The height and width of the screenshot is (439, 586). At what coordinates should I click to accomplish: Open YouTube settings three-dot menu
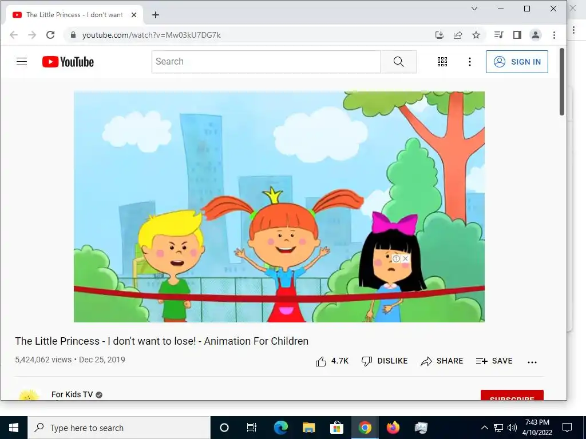(x=470, y=62)
